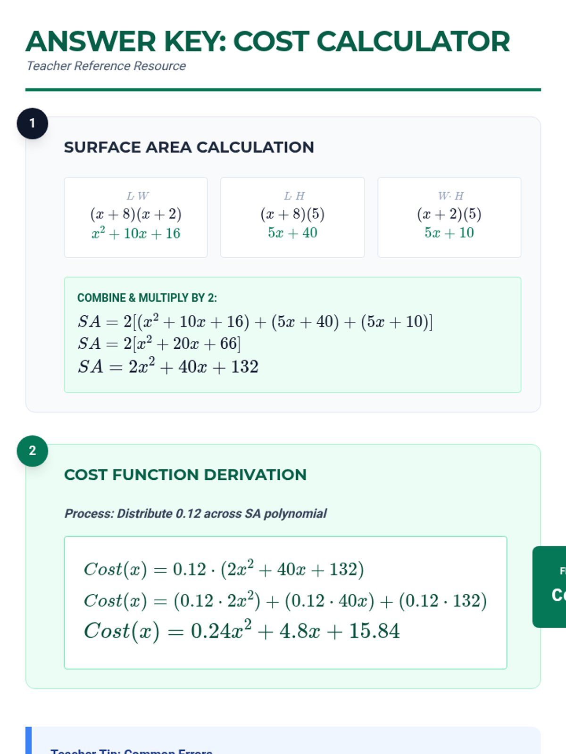The image size is (566, 754).
Task: Click the SA = 2[x² + 20x + 66] line
Action: (159, 344)
